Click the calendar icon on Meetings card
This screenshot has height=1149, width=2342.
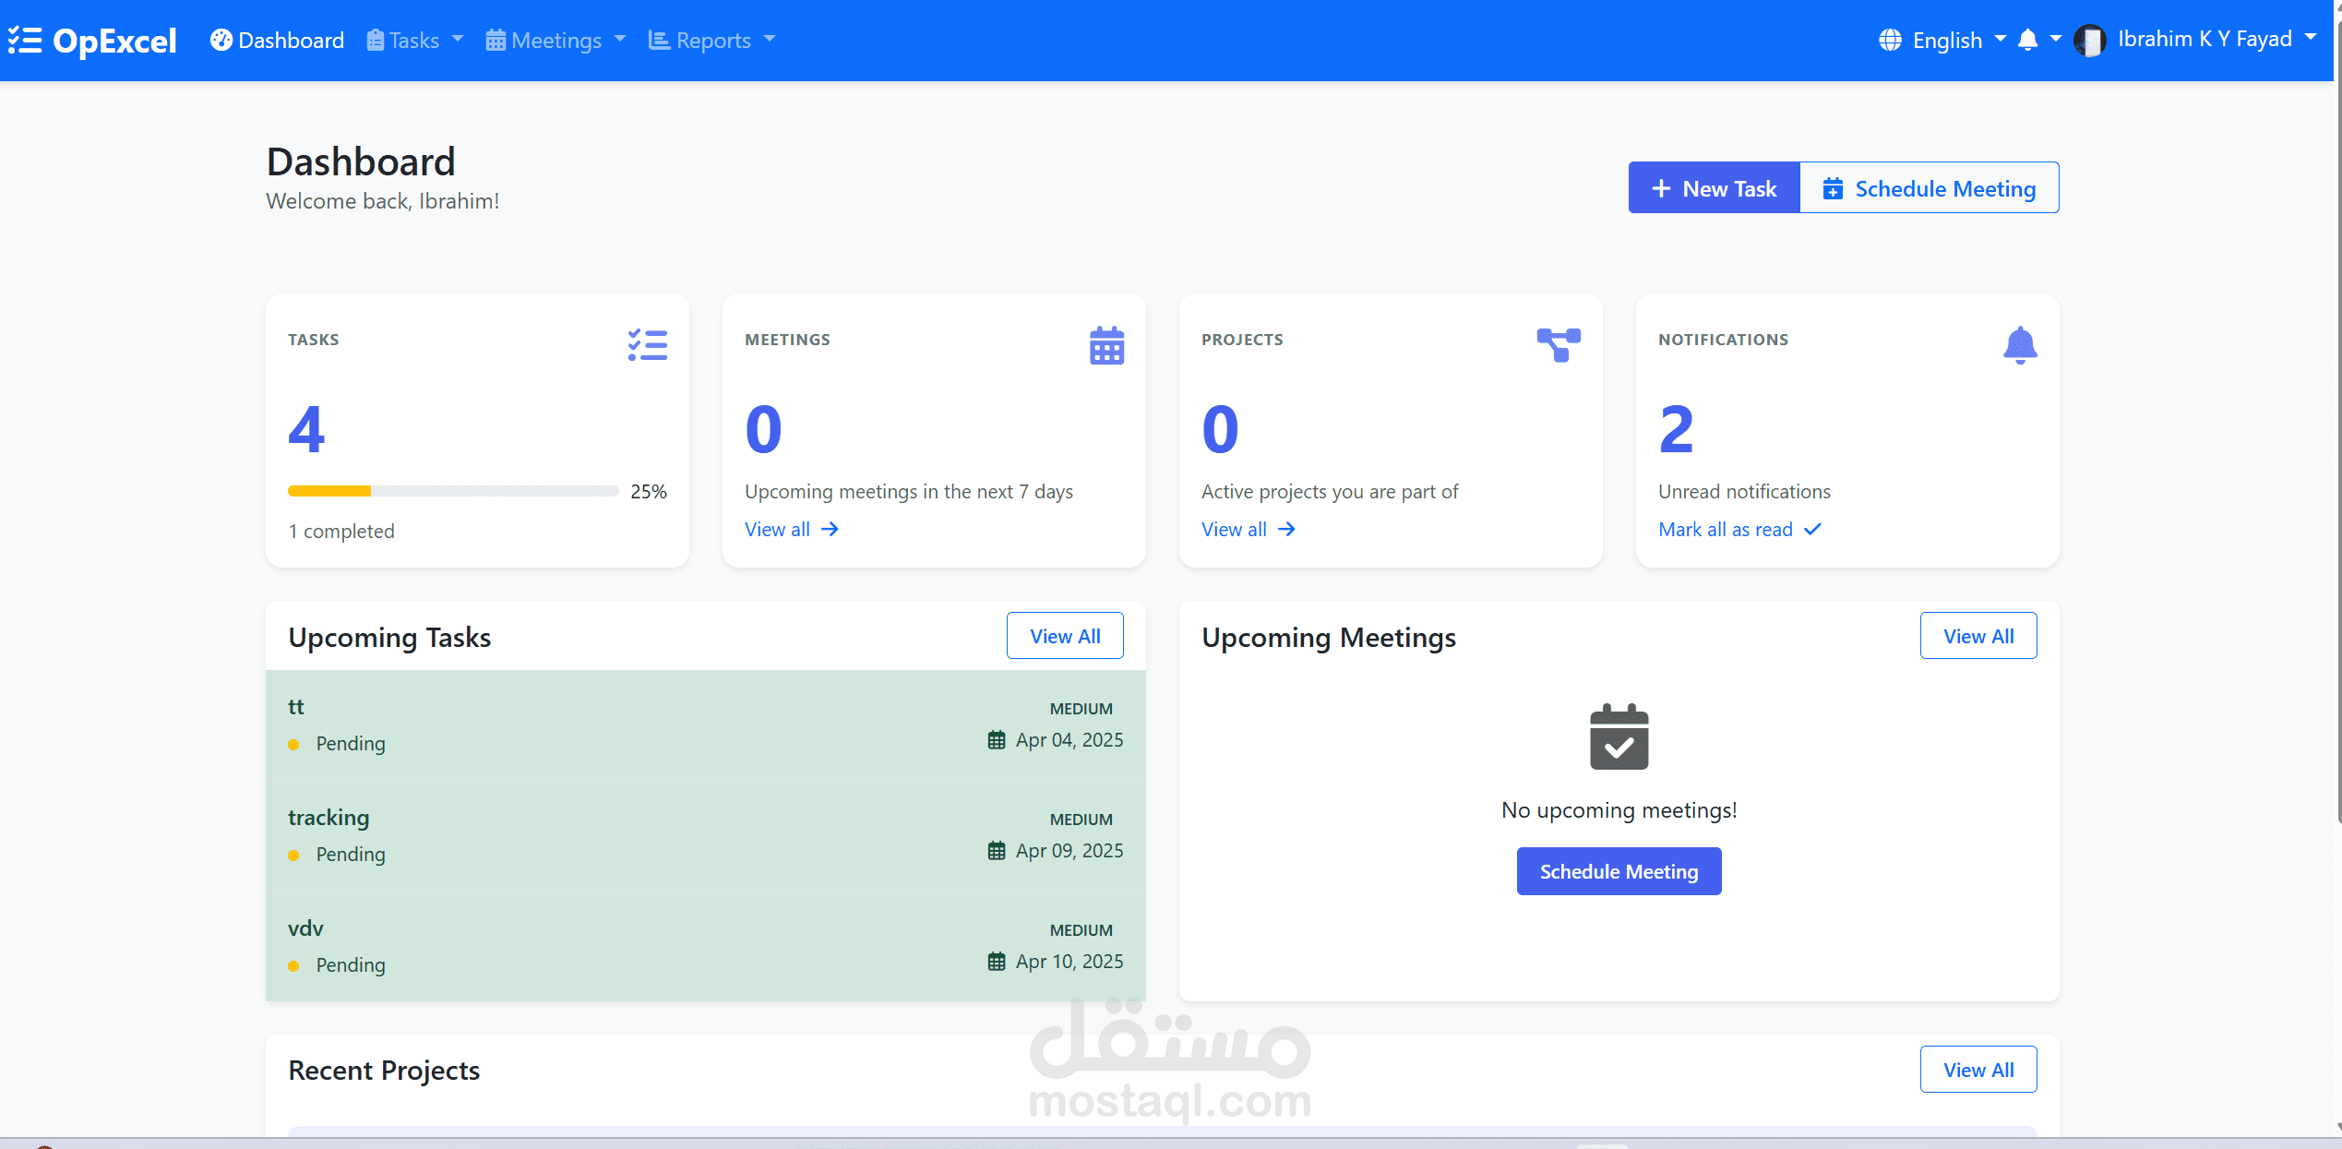(1106, 346)
